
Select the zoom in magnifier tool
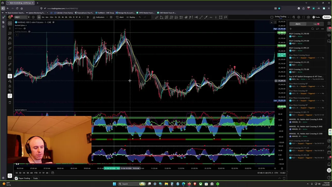point(10,69)
